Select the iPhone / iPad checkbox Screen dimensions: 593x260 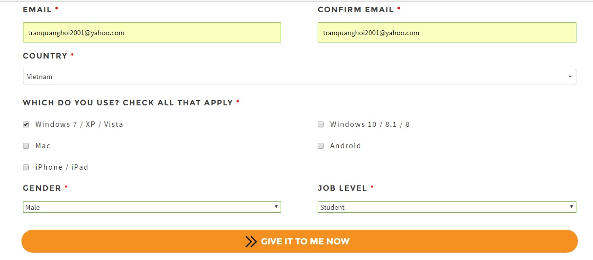[x=26, y=167]
